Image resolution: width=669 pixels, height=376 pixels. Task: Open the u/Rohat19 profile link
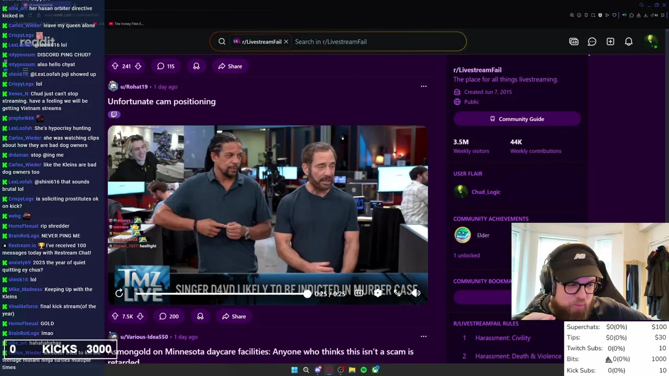click(134, 86)
